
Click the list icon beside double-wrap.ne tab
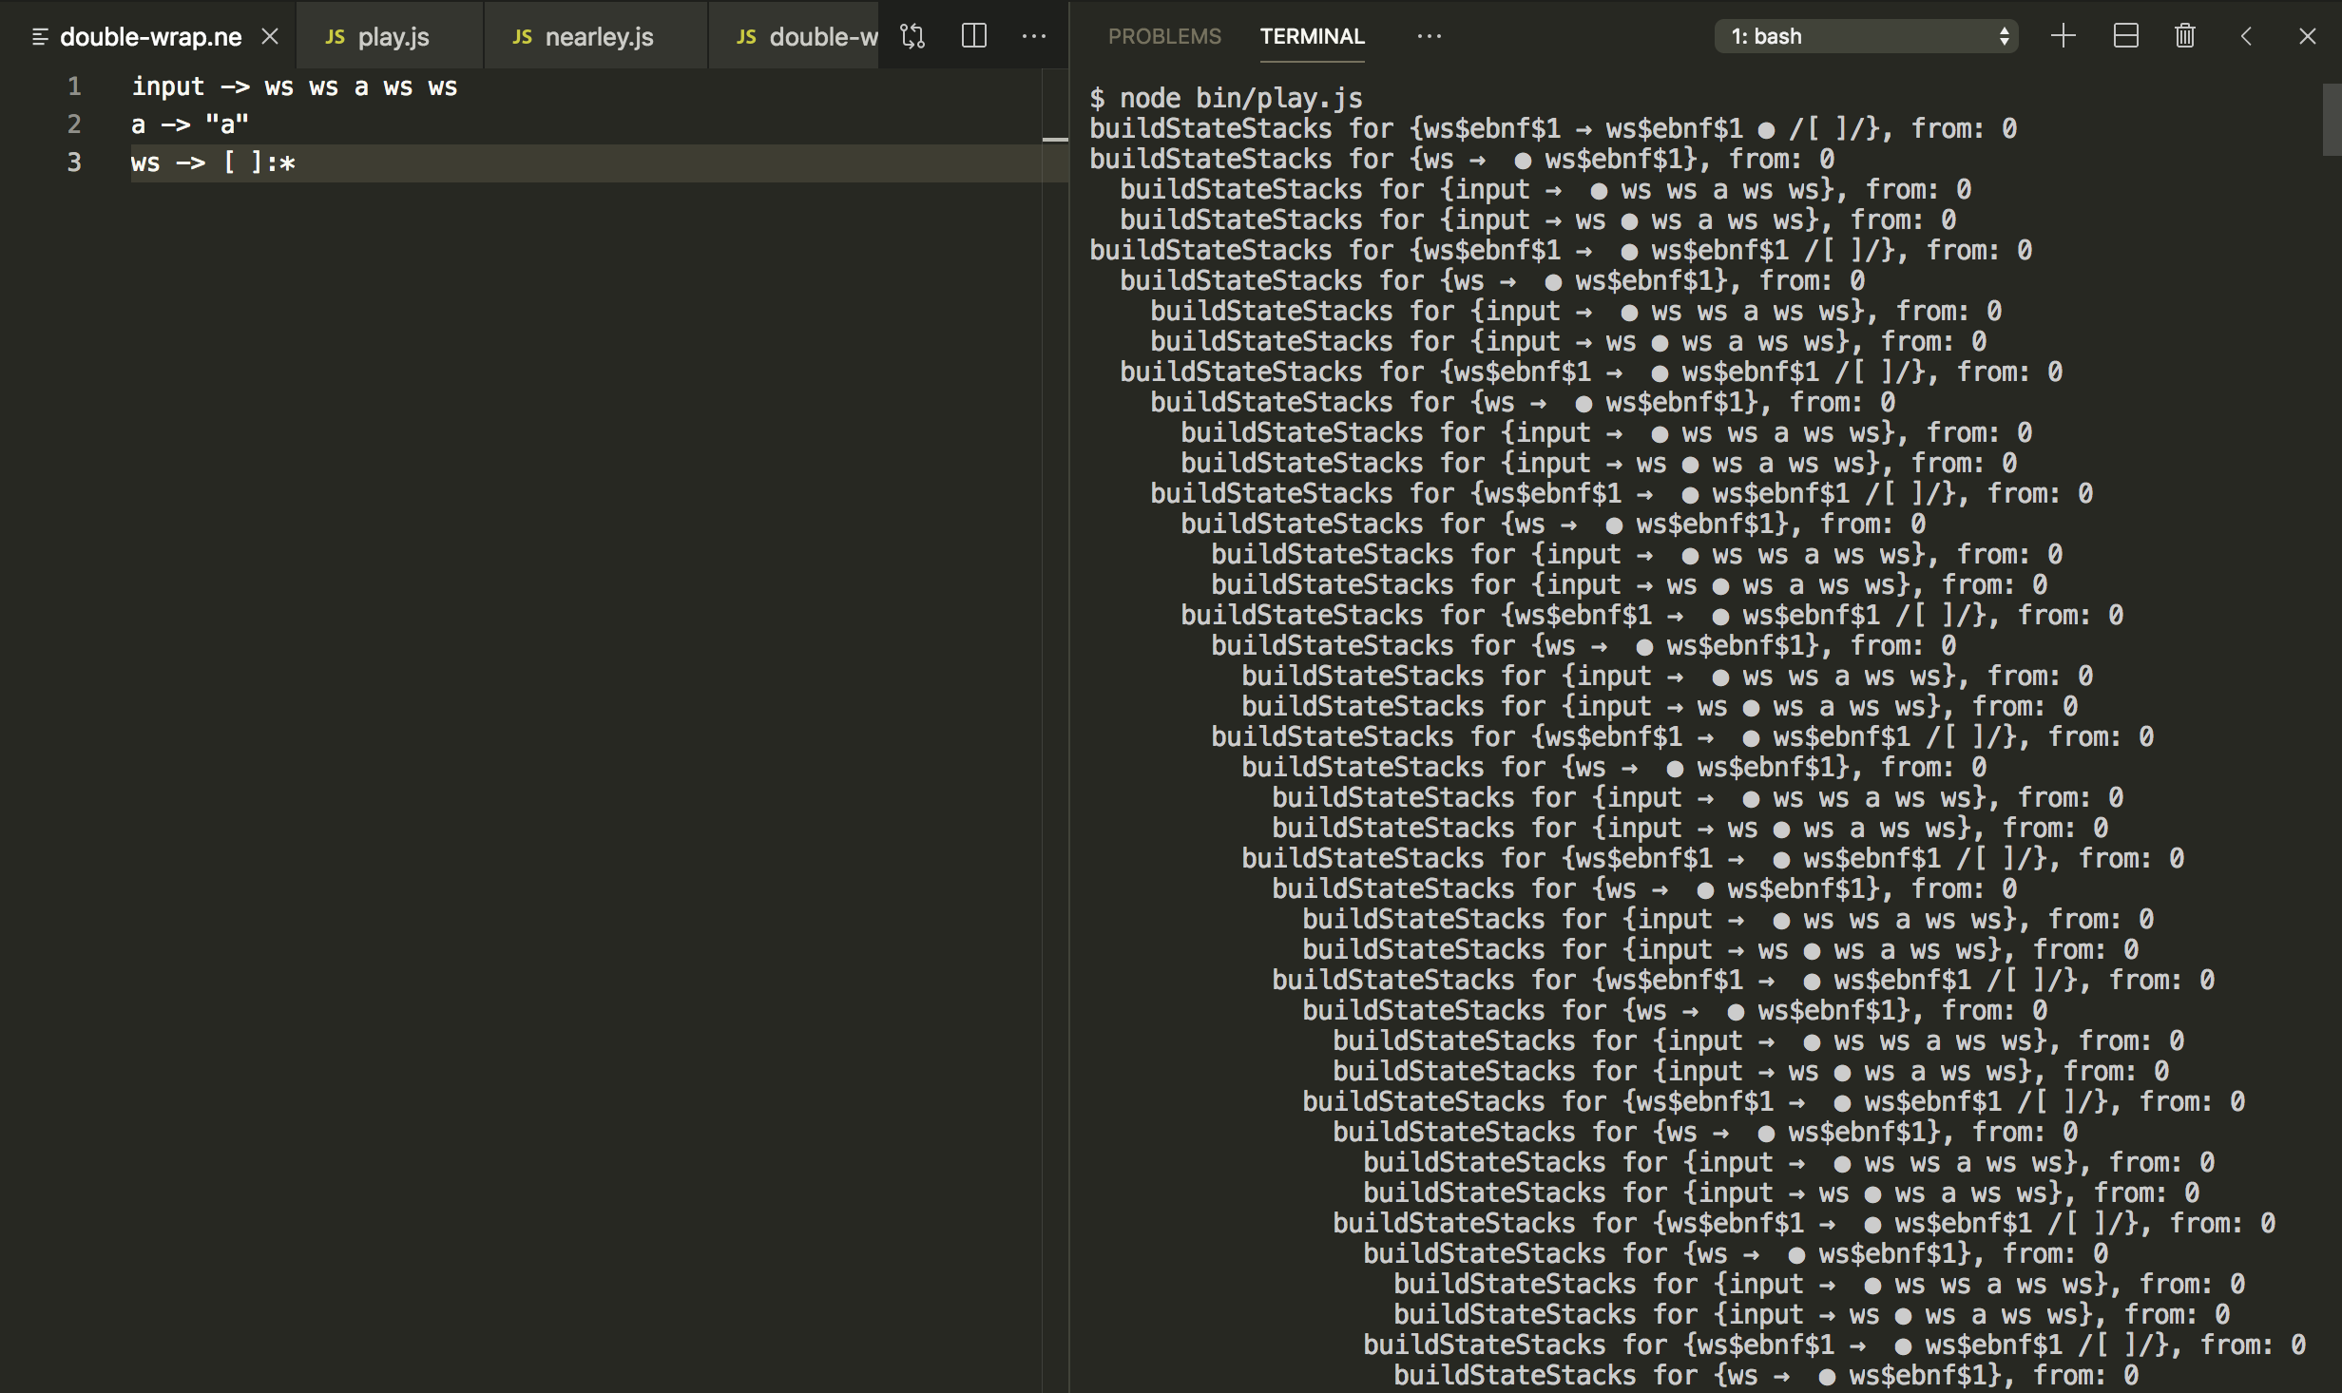coord(39,36)
